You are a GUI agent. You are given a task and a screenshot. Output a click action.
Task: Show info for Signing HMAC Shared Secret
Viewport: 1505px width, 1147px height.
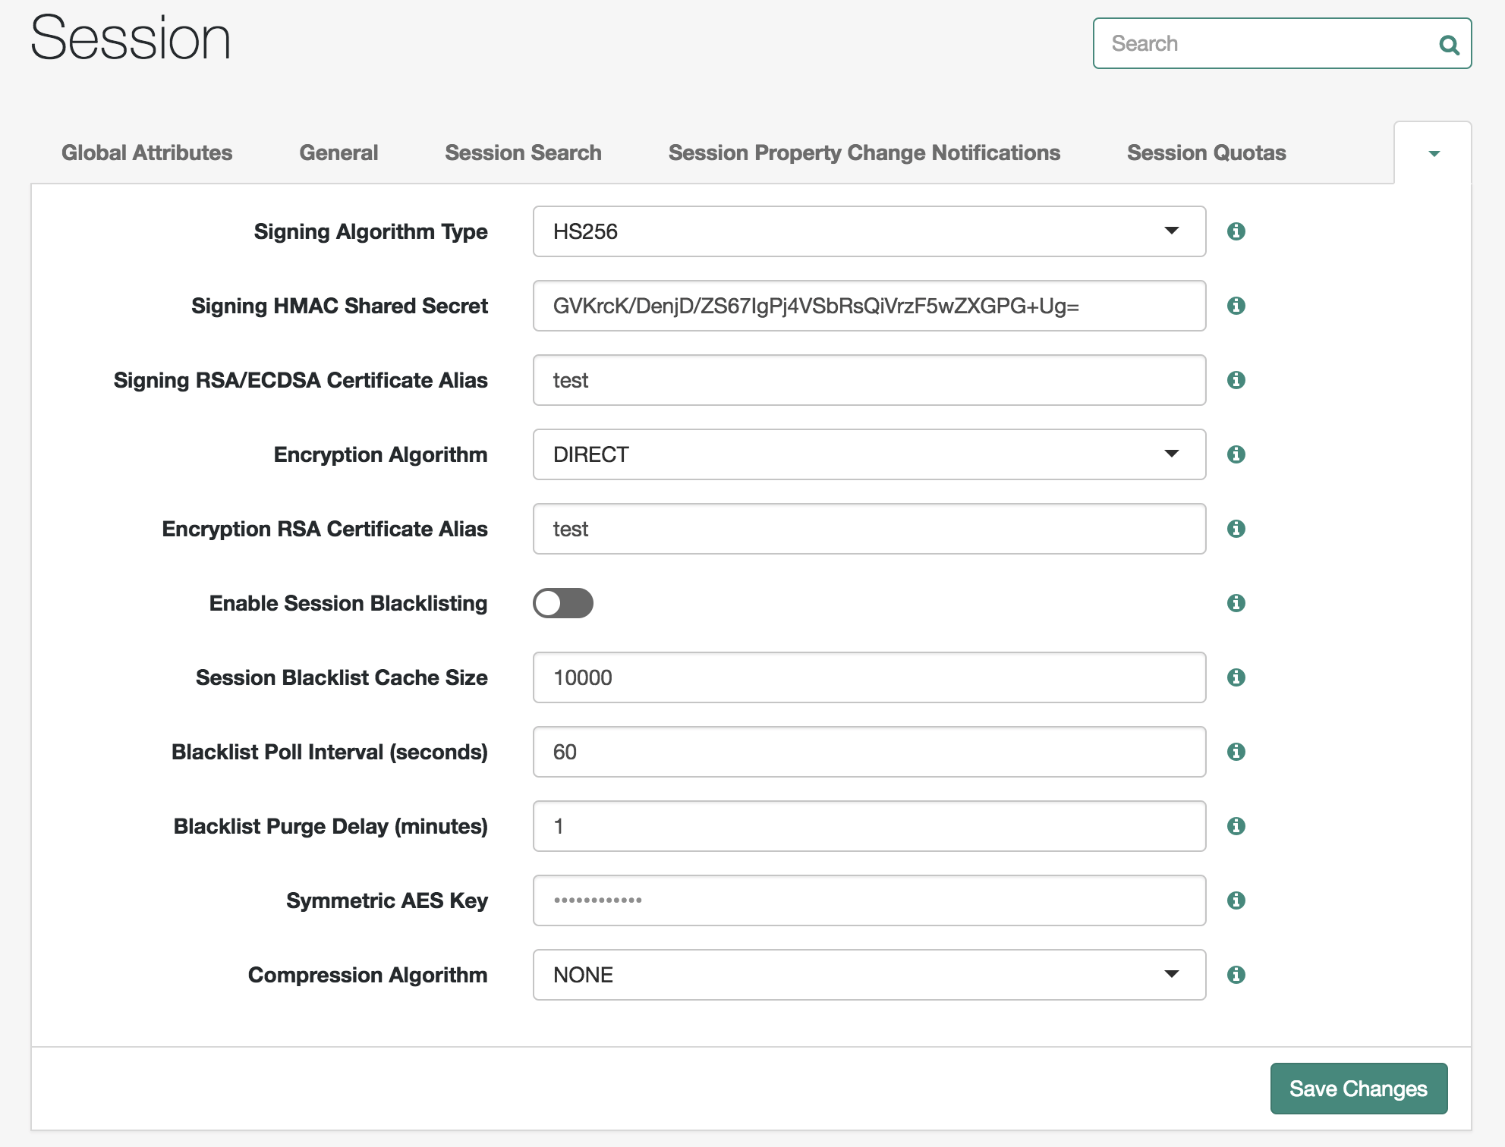[x=1236, y=306]
